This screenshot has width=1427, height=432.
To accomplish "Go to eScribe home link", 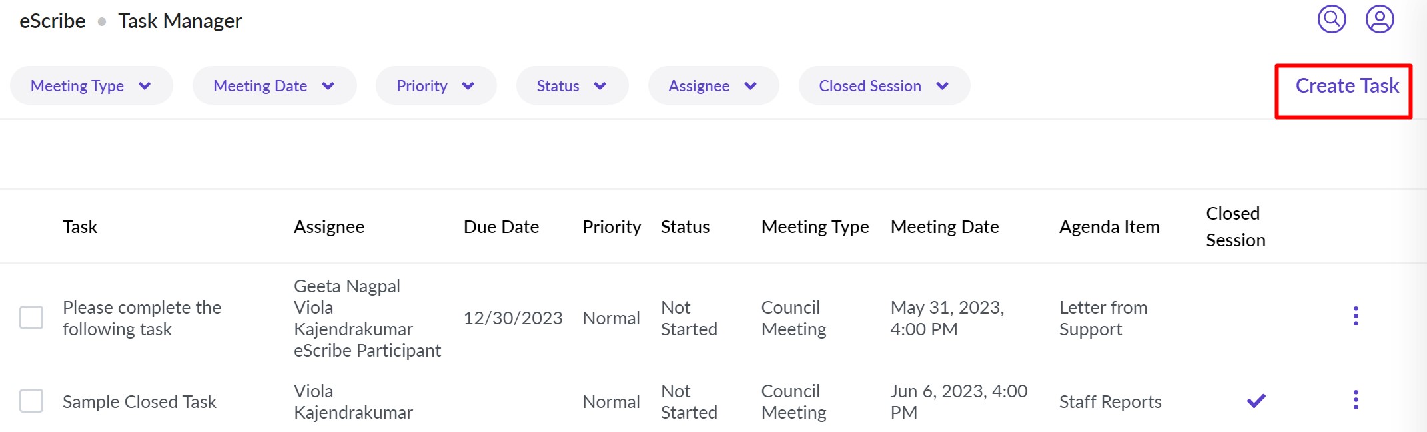I will [53, 21].
